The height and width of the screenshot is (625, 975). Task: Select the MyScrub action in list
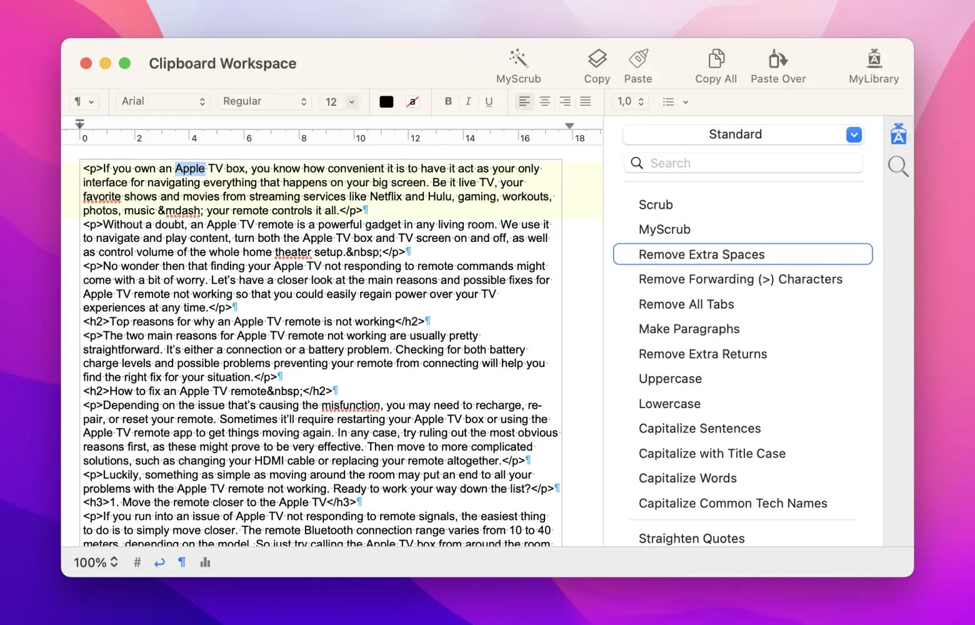pyautogui.click(x=664, y=229)
